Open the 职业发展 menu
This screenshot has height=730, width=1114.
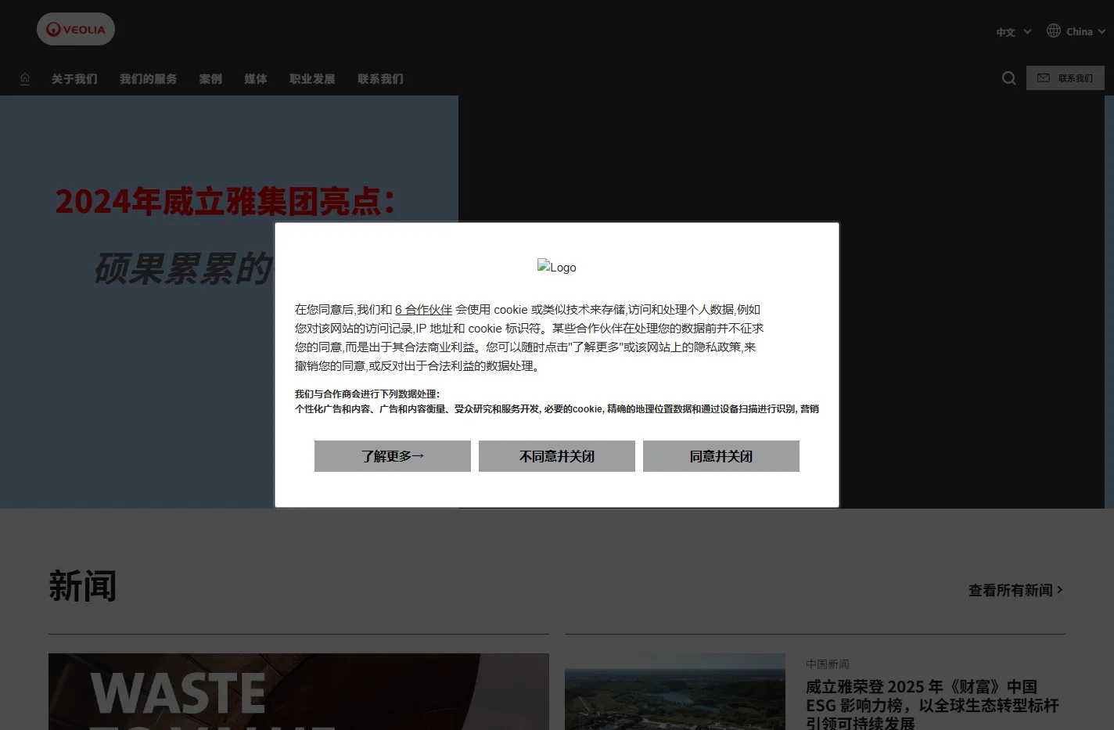pos(312,79)
